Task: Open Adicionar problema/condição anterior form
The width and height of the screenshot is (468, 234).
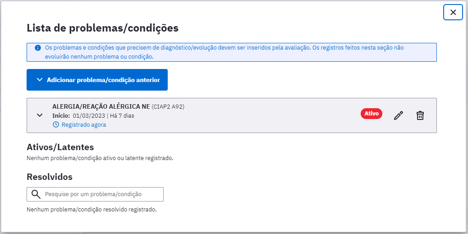Action: [97, 80]
